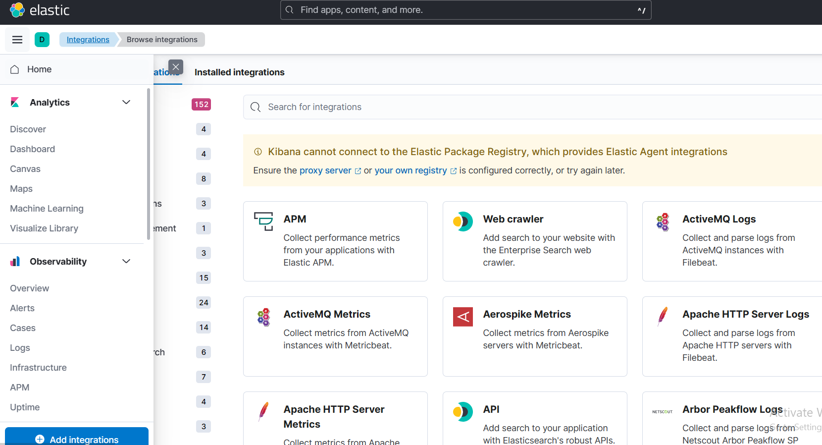Follow the your own registry link
This screenshot has width=822, height=445.
411,170
